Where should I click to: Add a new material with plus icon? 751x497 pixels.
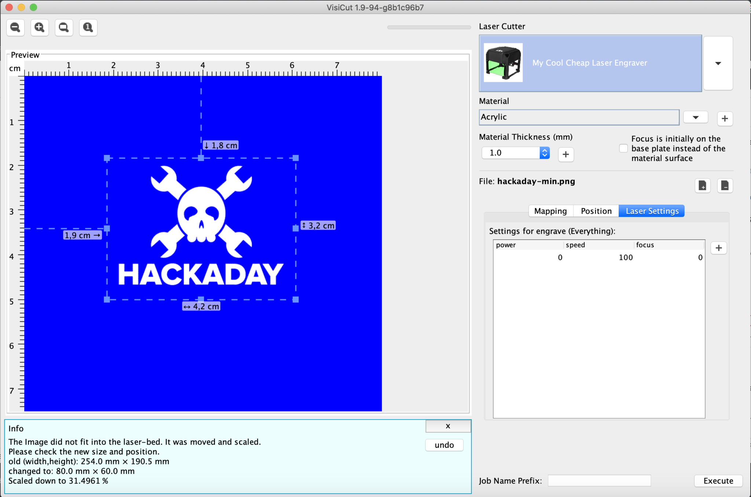coord(724,118)
